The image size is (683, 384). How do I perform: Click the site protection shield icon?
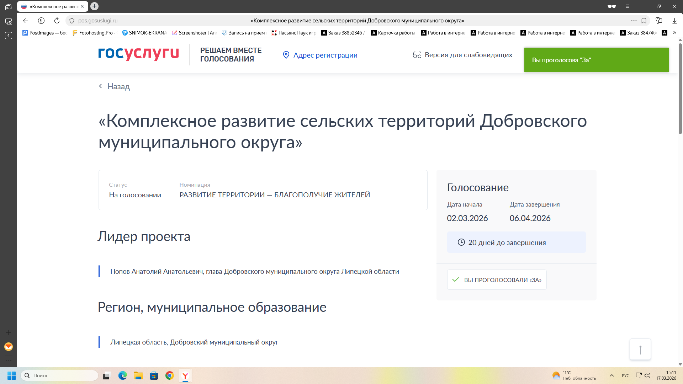click(x=72, y=21)
